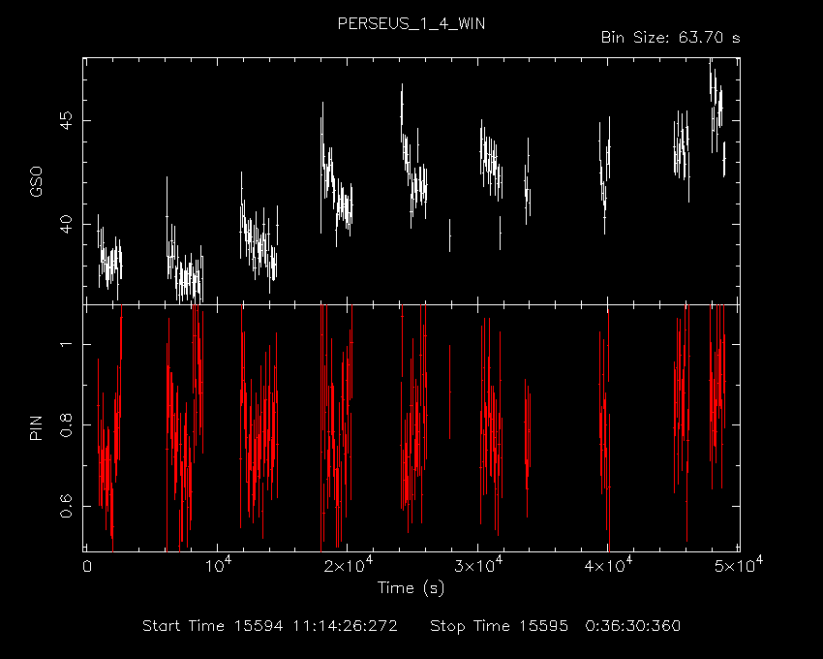The width and height of the screenshot is (823, 659).
Task: Click the Stop Time 15595 0:36:30:360 text
Action: point(556,626)
